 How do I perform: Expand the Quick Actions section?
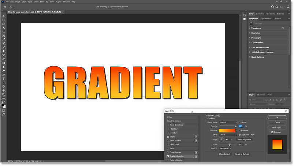click(x=249, y=57)
